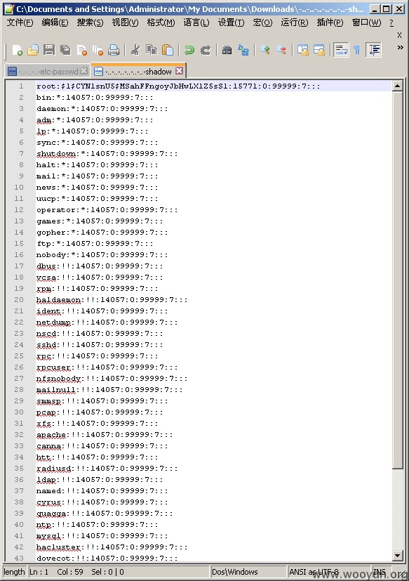
Task: Toggle synchronized vertical scrolling icon
Action: tap(303, 50)
